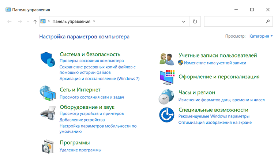Expand the recent locations chevron near arrows
This screenshot has height=165, width=278.
28,22
